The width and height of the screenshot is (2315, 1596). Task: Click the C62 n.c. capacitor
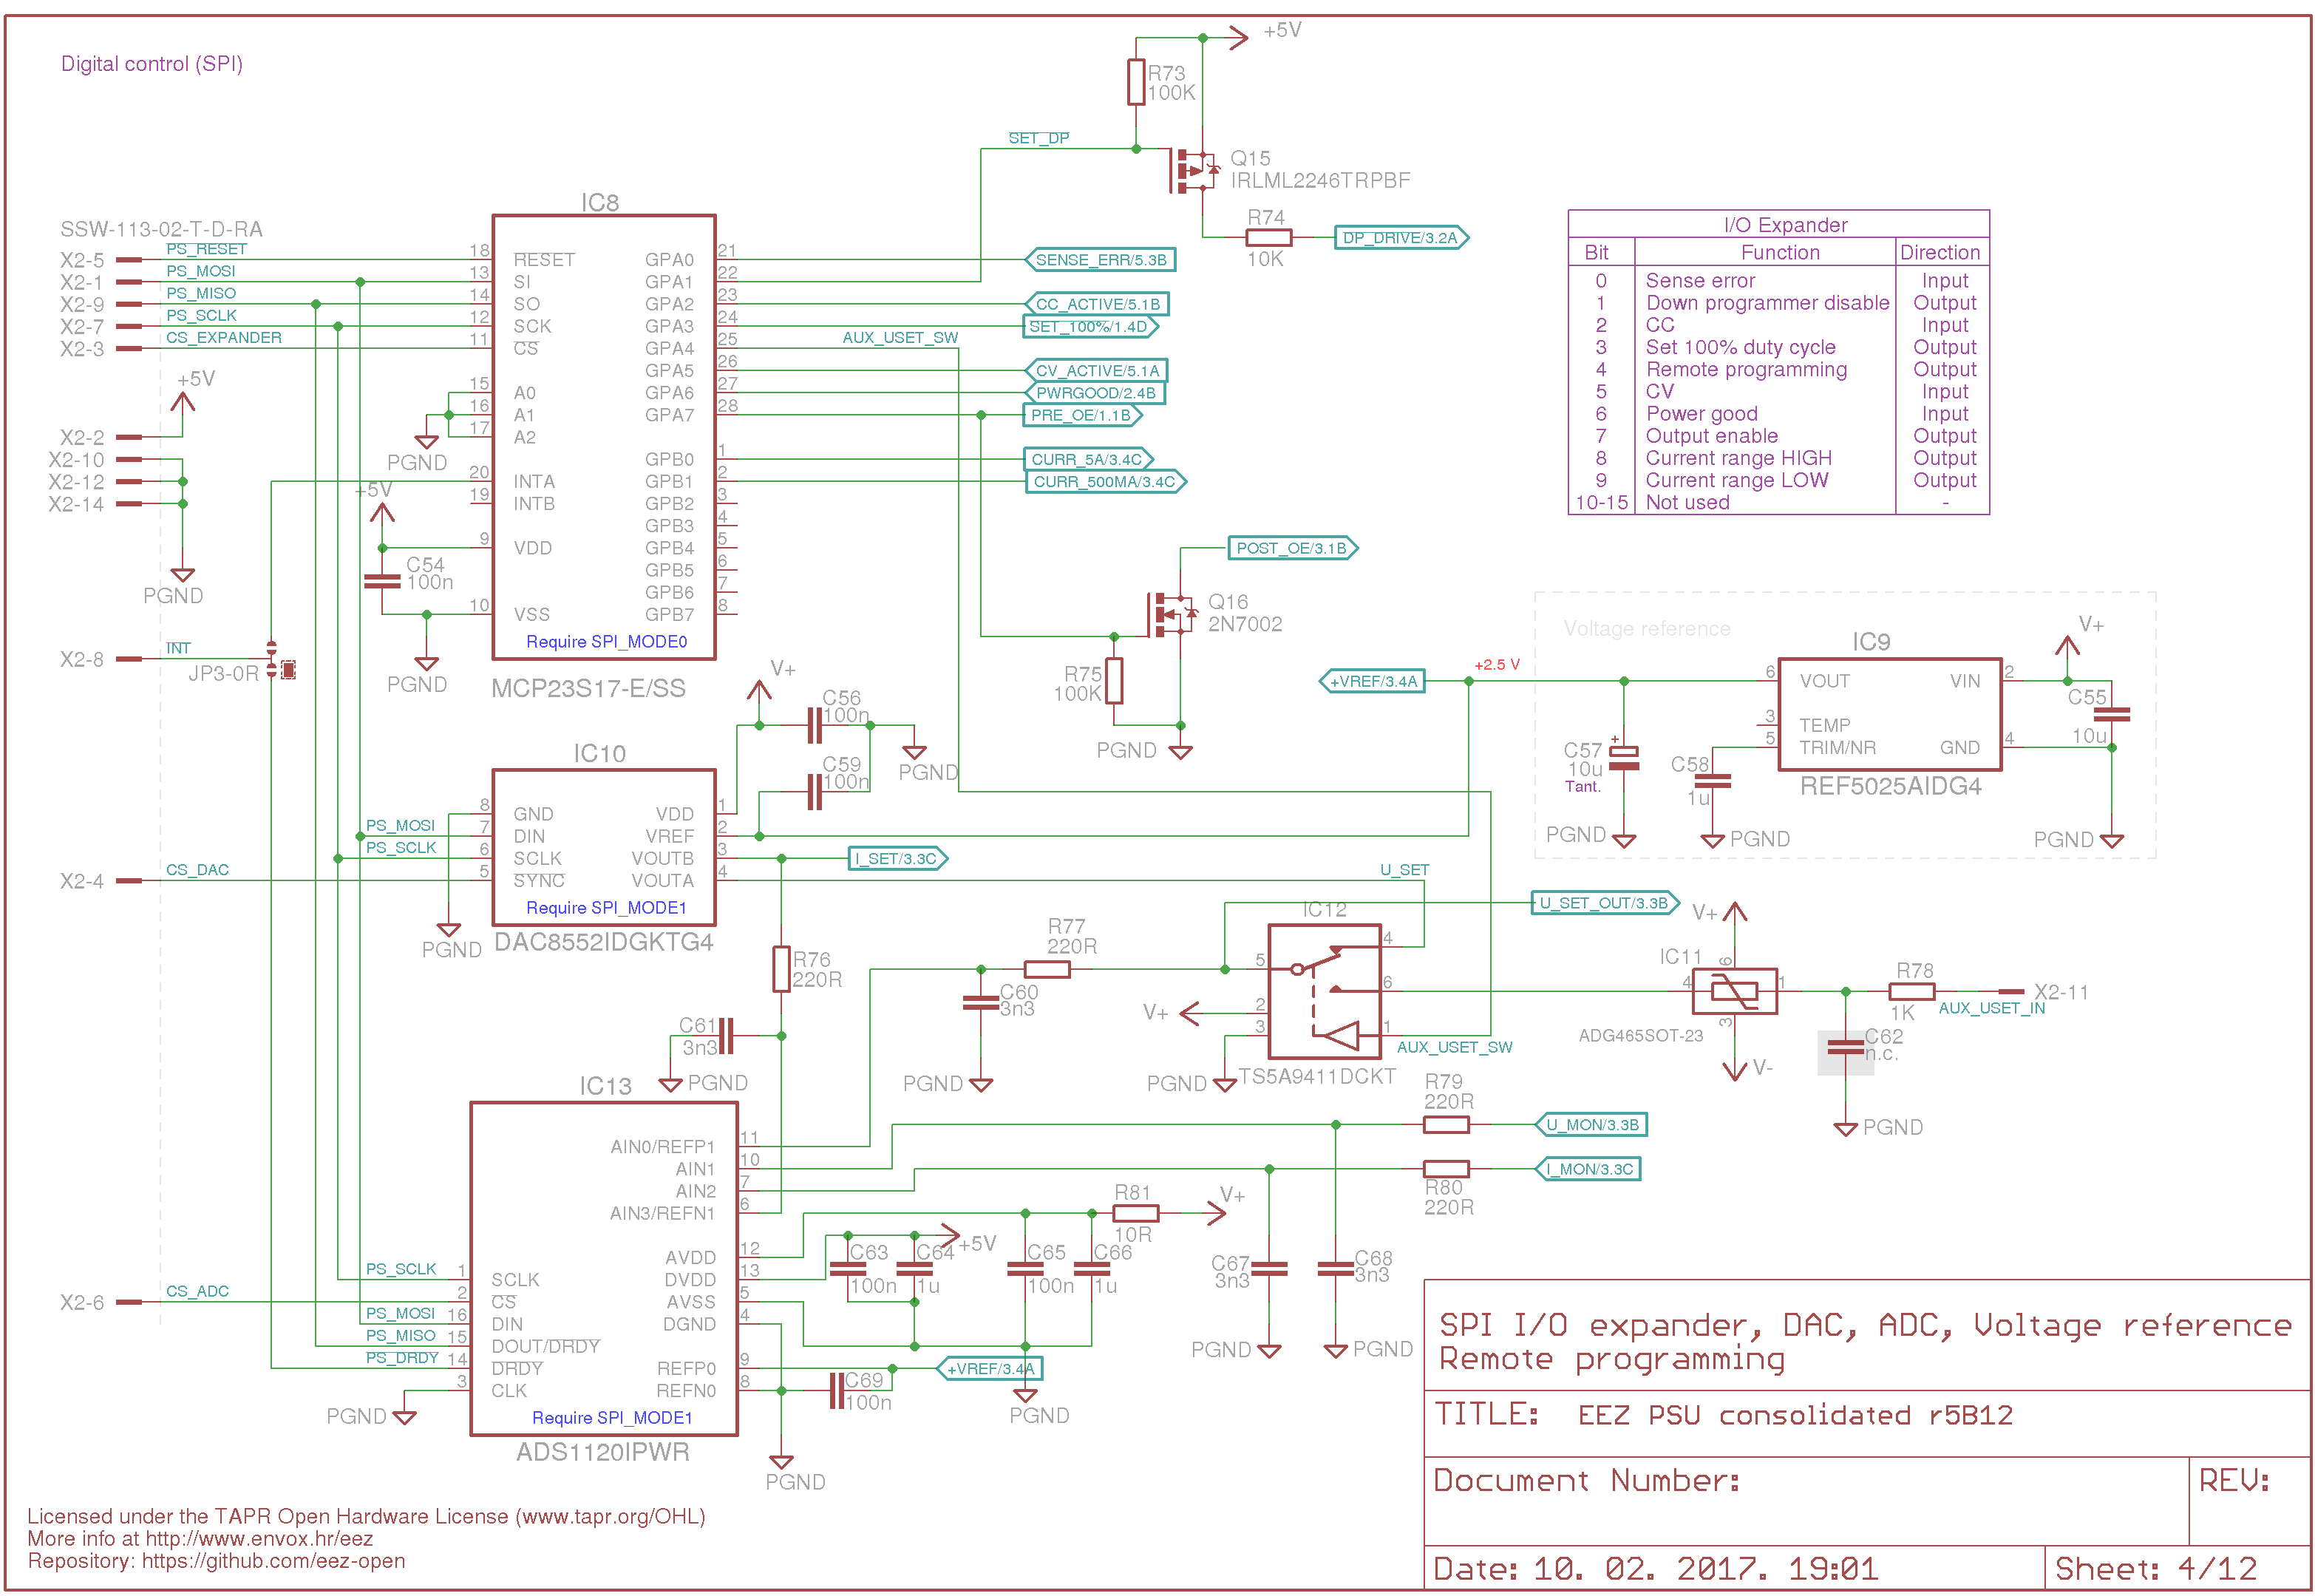[x=1844, y=1049]
